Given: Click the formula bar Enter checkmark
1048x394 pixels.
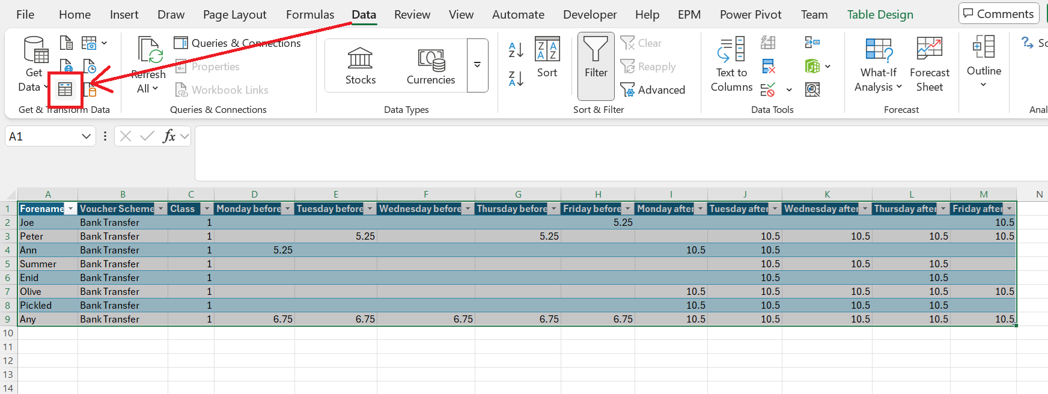Looking at the screenshot, I should click(x=147, y=136).
